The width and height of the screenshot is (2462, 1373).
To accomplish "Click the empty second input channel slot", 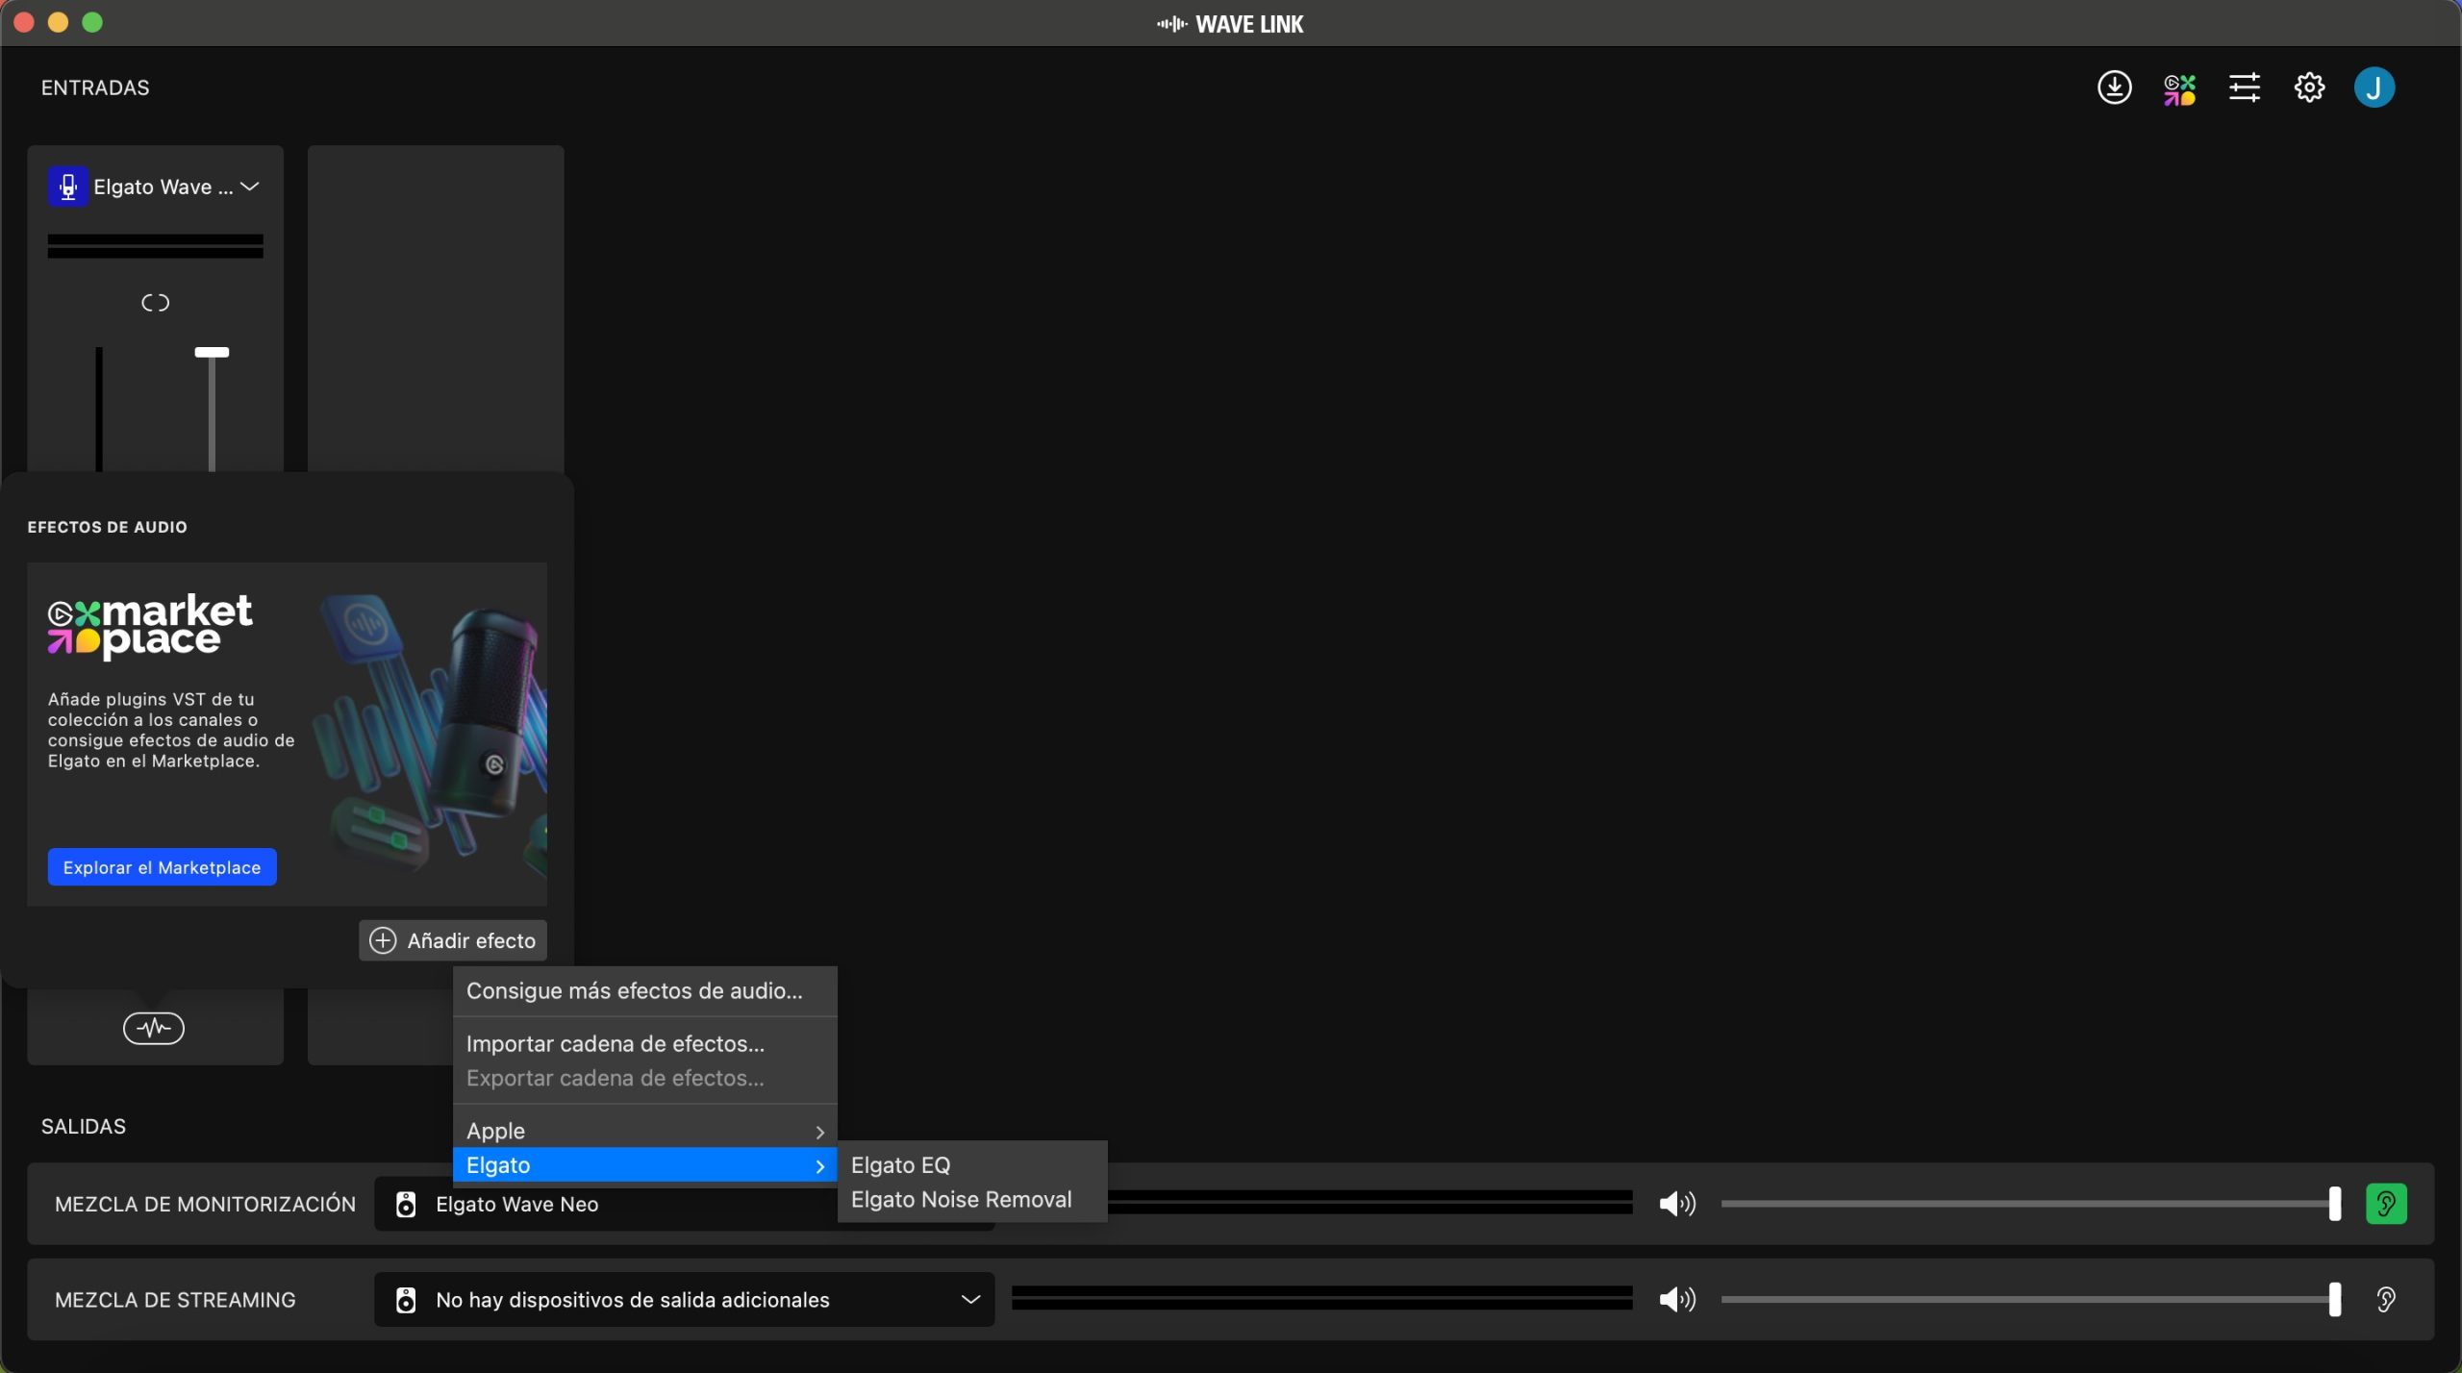I will [435, 308].
